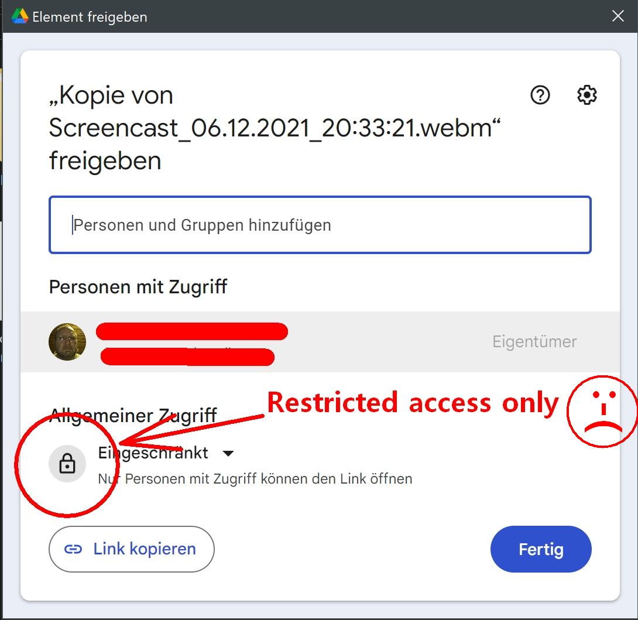638x620 pixels.
Task: Select the owner's profile avatar
Action: (67, 342)
